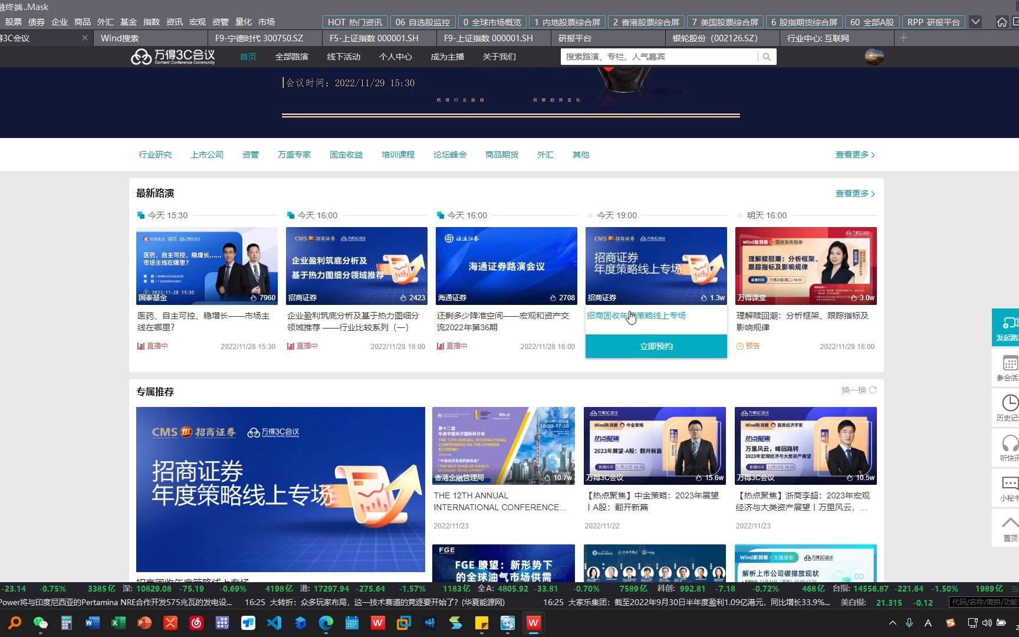Screen dimensions: 1019x637
Task: Click 2 香港股票综合屏 shortcut button
Action: (646, 22)
